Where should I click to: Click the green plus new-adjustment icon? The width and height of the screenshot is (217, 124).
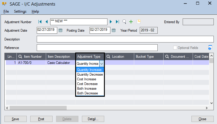pyautogui.click(x=131, y=22)
